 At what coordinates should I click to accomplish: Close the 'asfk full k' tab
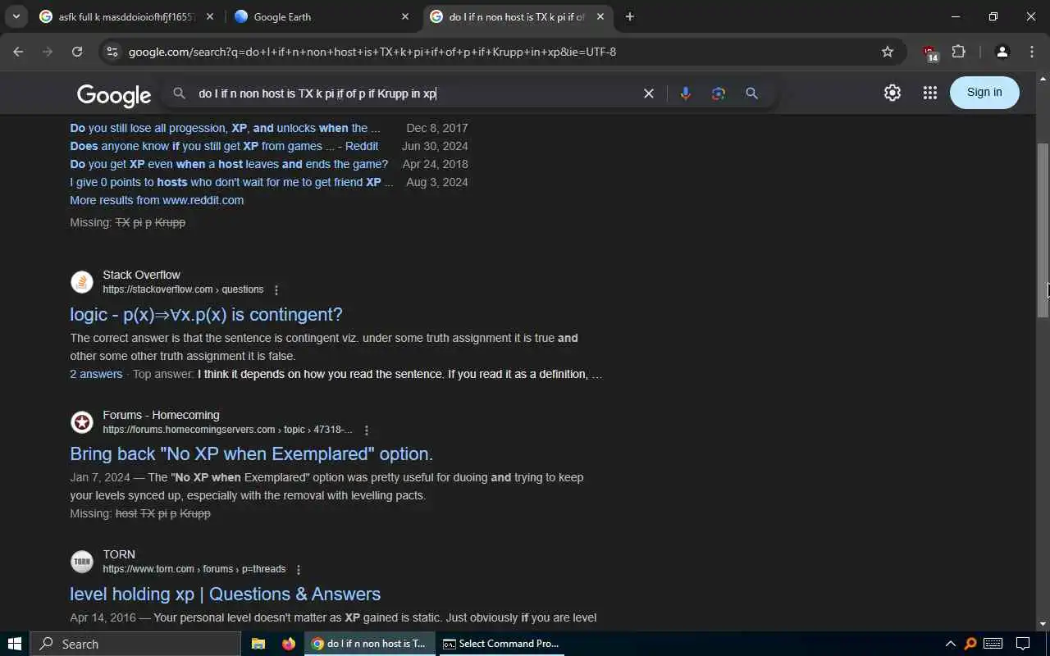[210, 16]
